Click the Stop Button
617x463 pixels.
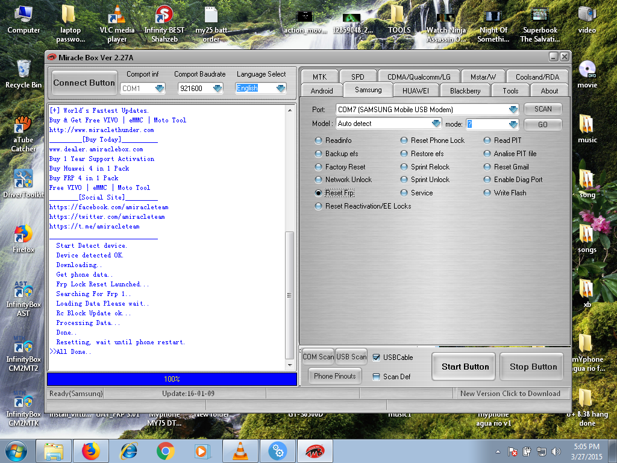point(533,367)
